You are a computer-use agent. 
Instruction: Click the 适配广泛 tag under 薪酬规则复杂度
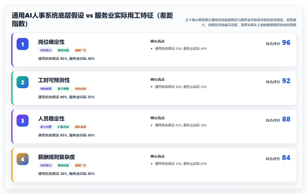coord(81,165)
